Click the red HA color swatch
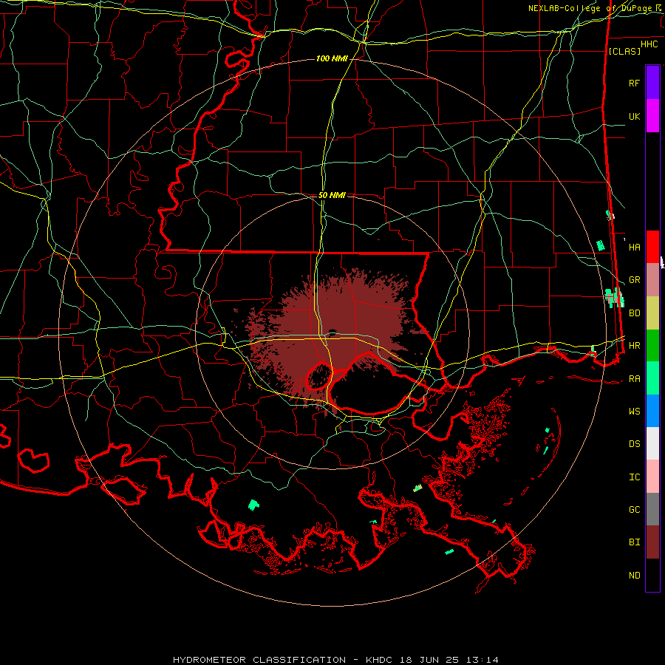665x665 pixels. pos(652,247)
